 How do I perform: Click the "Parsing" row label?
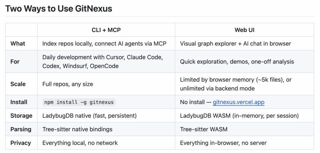click(21, 129)
